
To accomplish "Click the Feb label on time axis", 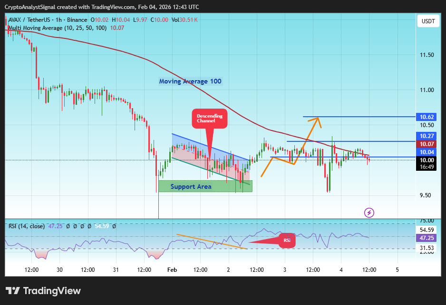I will coord(172,270).
